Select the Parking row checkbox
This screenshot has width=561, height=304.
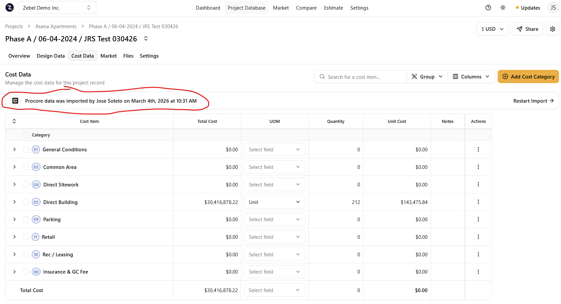click(x=26, y=219)
